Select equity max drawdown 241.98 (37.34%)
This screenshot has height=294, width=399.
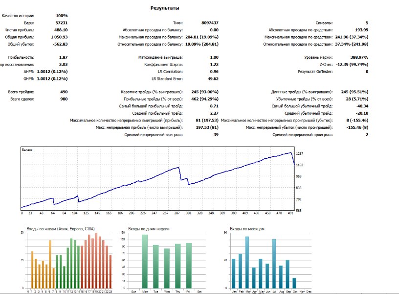point(352,37)
